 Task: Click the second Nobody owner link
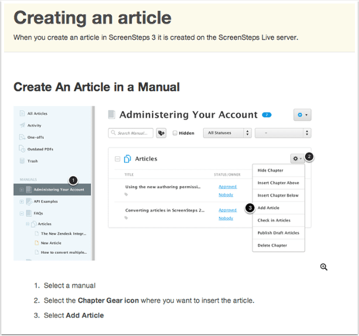tap(226, 218)
